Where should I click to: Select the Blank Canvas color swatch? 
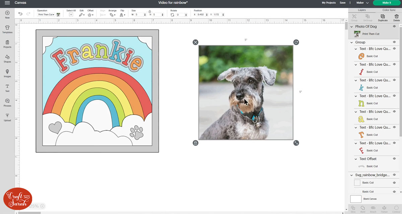point(356,199)
